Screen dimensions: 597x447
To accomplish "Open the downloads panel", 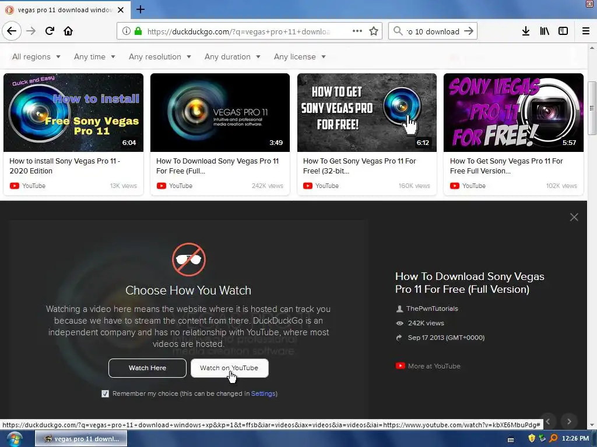I will [526, 31].
